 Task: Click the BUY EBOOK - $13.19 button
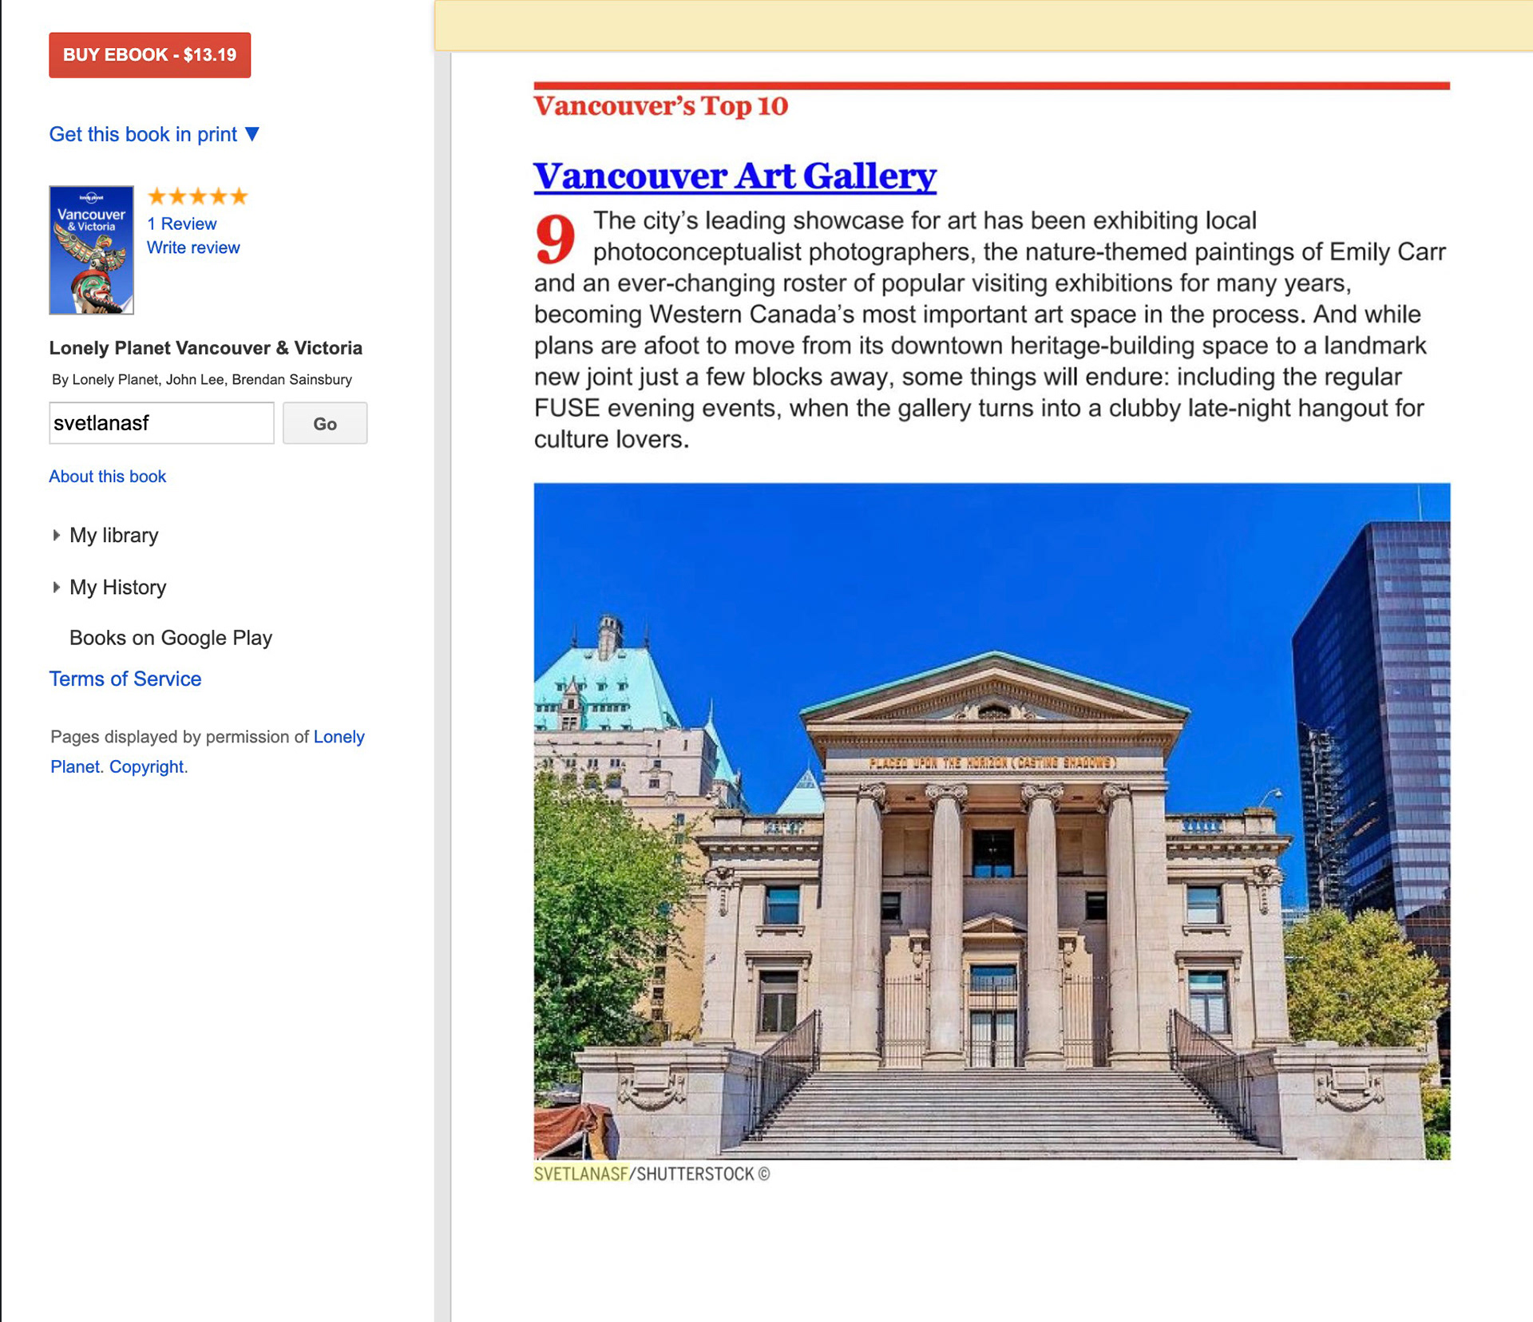point(149,54)
